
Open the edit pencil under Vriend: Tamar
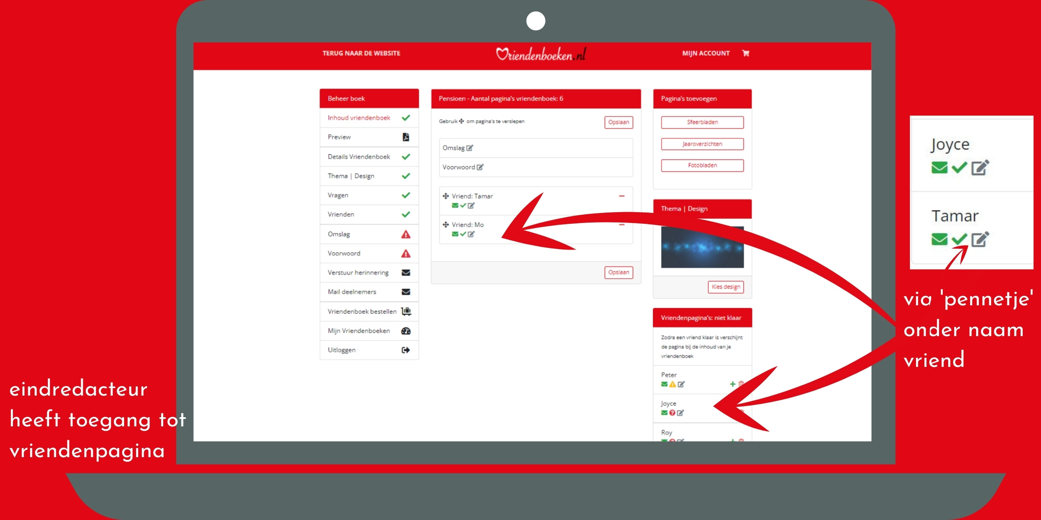tap(471, 206)
